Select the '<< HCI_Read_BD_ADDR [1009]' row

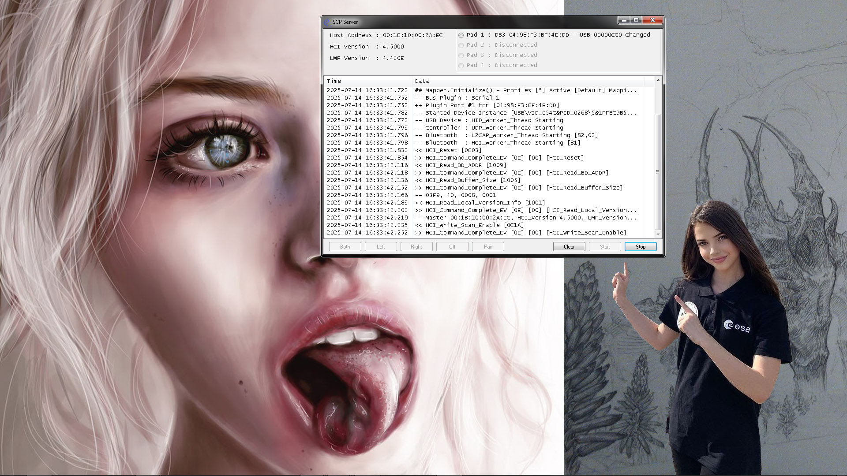[x=483, y=165]
